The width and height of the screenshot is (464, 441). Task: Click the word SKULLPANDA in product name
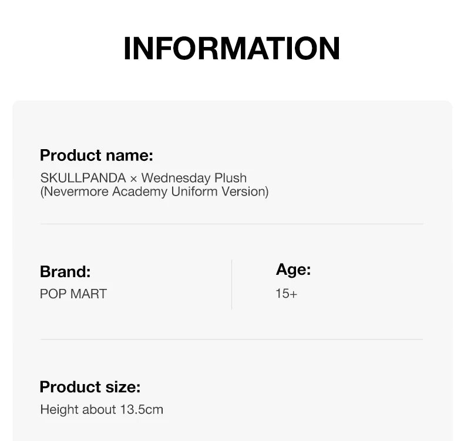[83, 178]
